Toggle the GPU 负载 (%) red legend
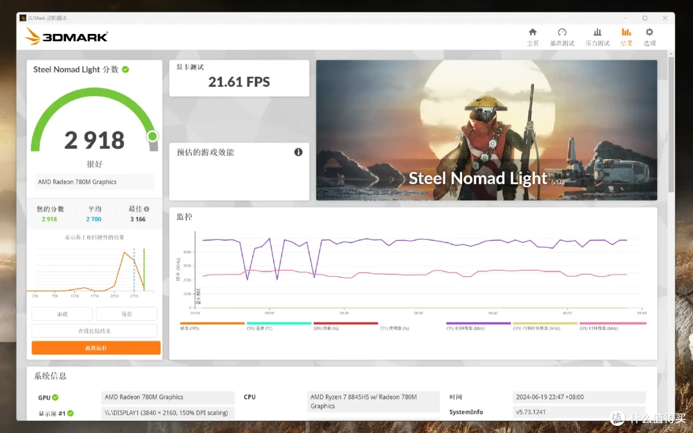 346,326
